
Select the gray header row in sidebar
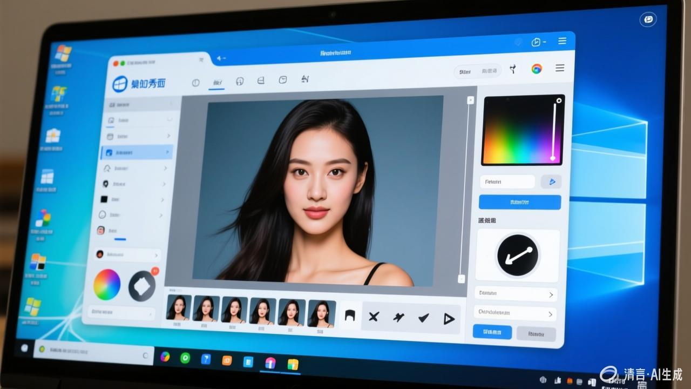pos(142,104)
